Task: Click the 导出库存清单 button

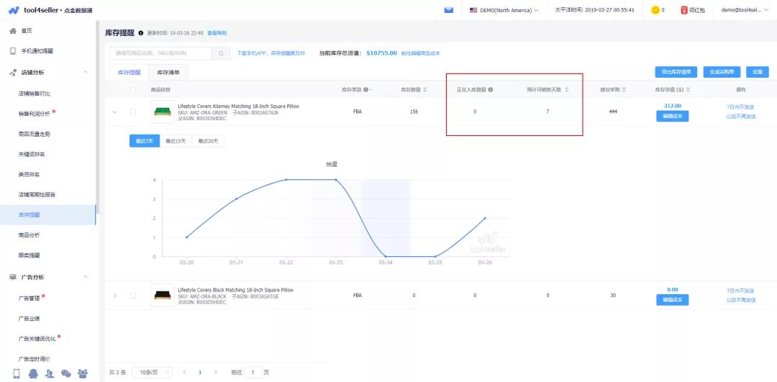Action: pos(676,72)
